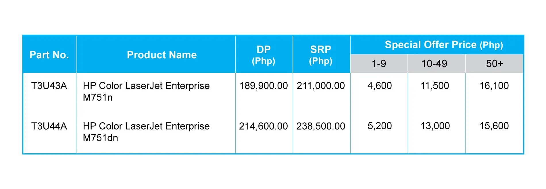Click the 238,500.00 SRP value
546x189 pixels.
pos(321,126)
